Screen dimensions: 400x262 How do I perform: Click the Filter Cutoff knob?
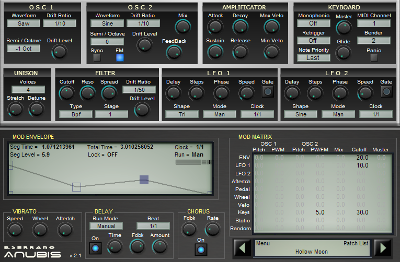tap(66, 93)
